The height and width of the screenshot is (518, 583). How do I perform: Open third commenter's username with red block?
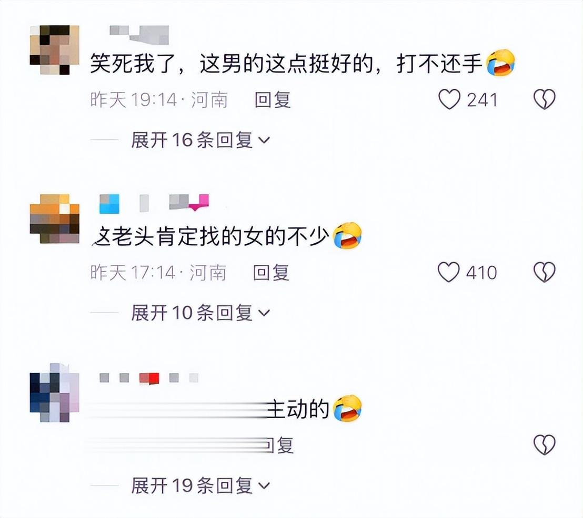[x=149, y=378]
